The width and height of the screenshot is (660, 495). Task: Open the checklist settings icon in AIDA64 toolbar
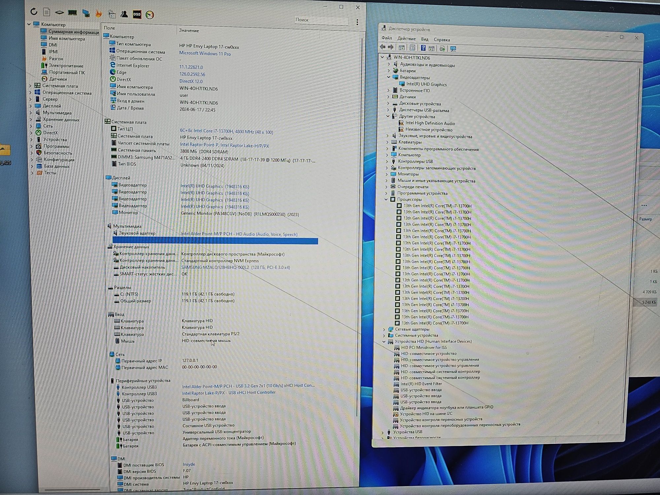(x=112, y=14)
